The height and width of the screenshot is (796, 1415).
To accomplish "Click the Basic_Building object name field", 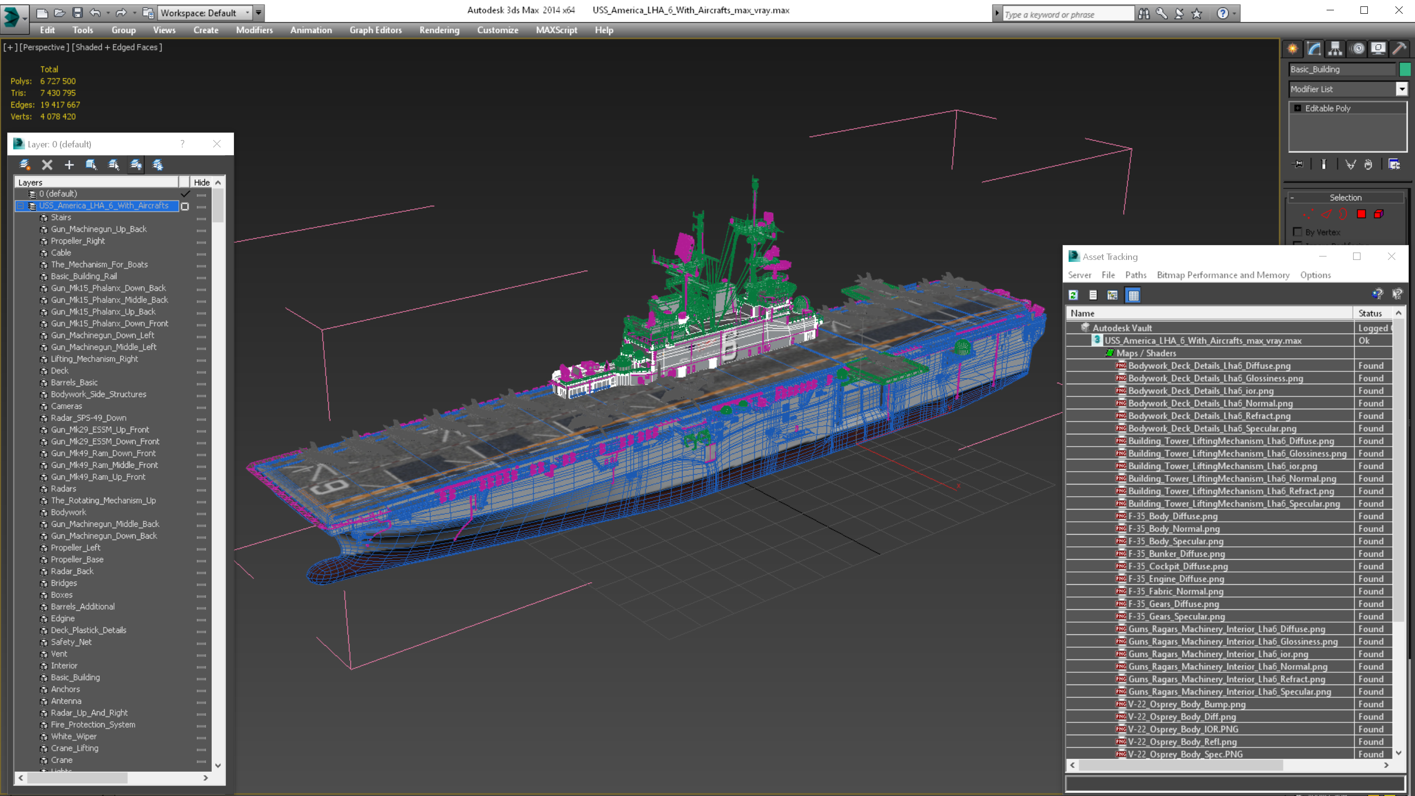I will [1342, 69].
